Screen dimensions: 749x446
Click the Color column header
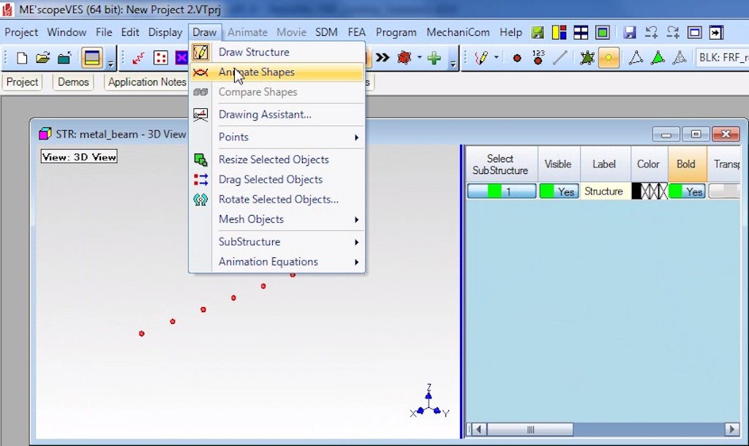click(648, 165)
